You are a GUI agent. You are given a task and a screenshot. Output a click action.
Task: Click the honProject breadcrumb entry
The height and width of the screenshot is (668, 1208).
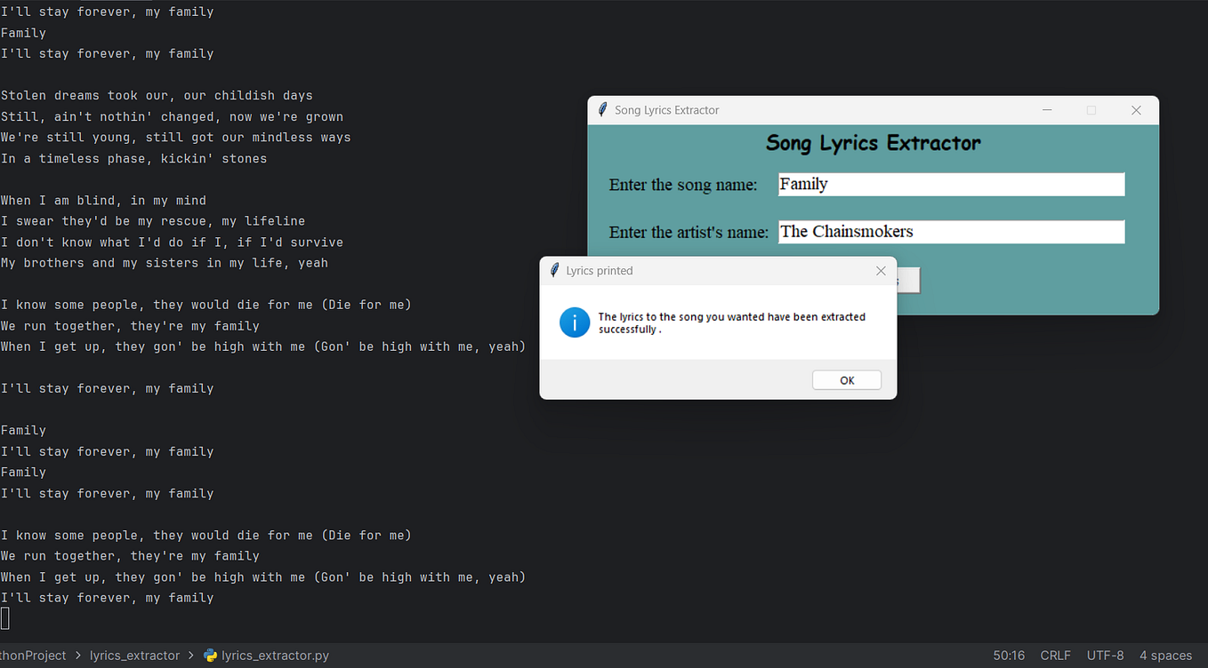click(34, 656)
